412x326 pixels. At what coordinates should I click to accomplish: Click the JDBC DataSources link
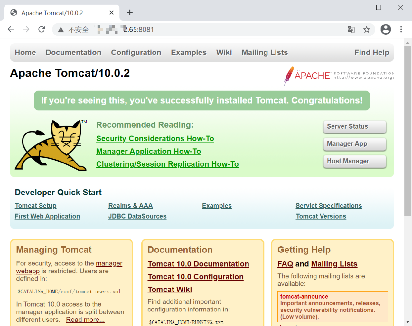(137, 216)
